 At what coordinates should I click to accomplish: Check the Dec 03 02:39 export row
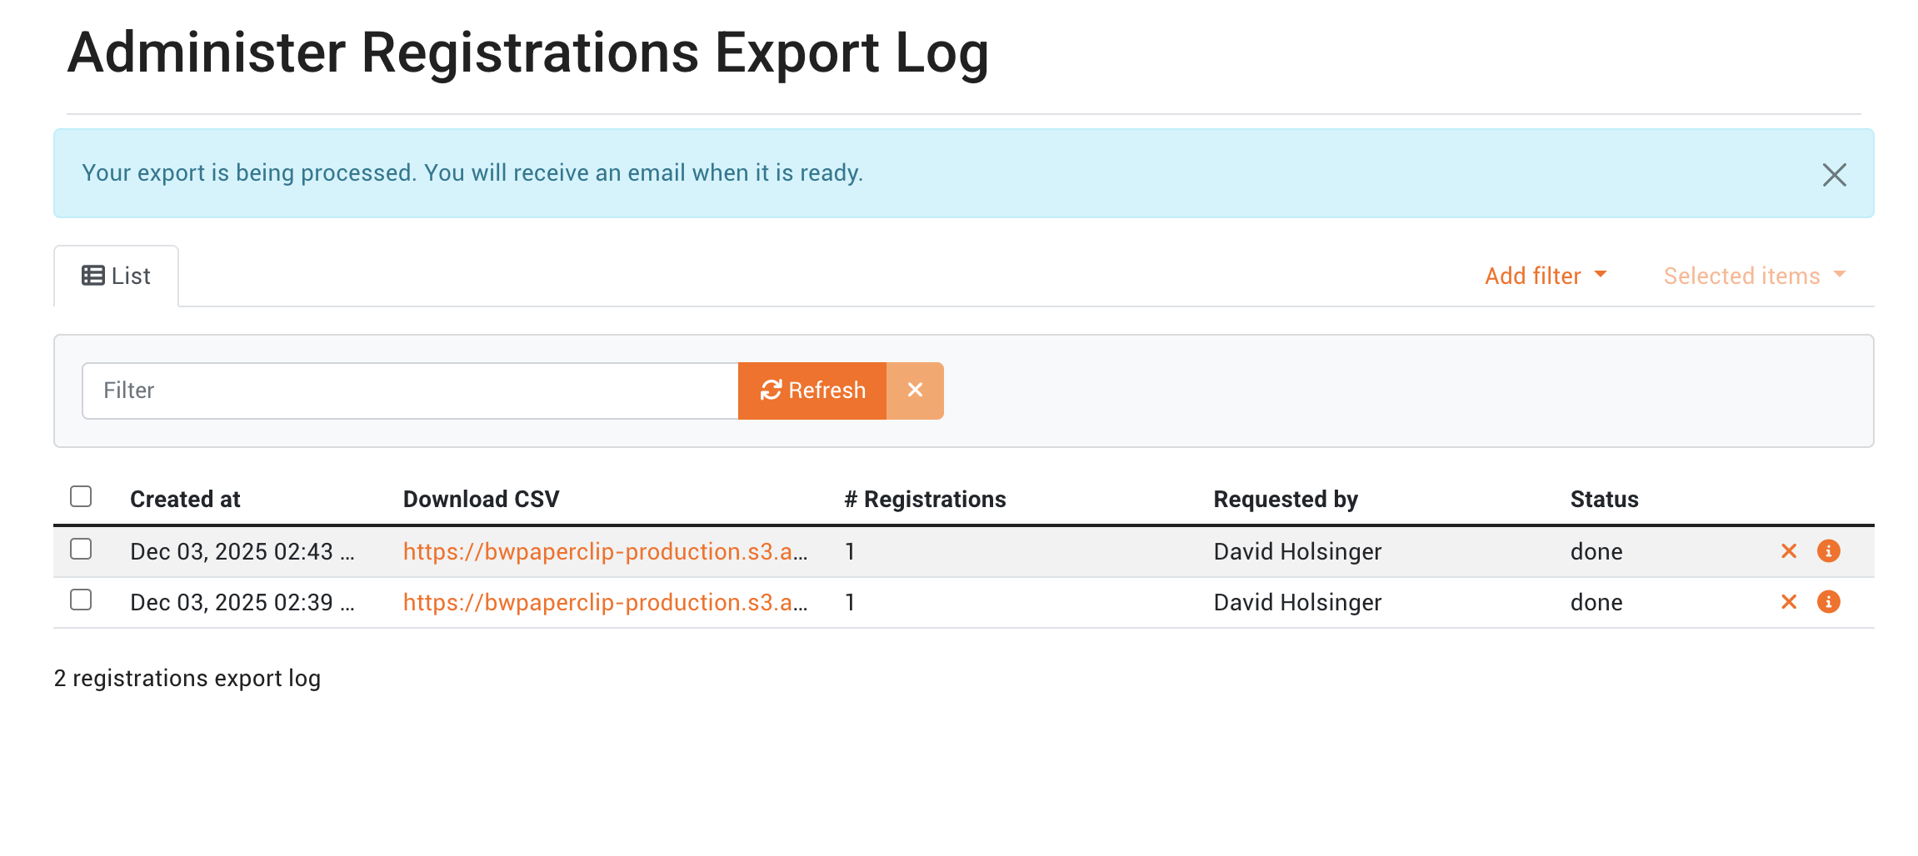(81, 600)
